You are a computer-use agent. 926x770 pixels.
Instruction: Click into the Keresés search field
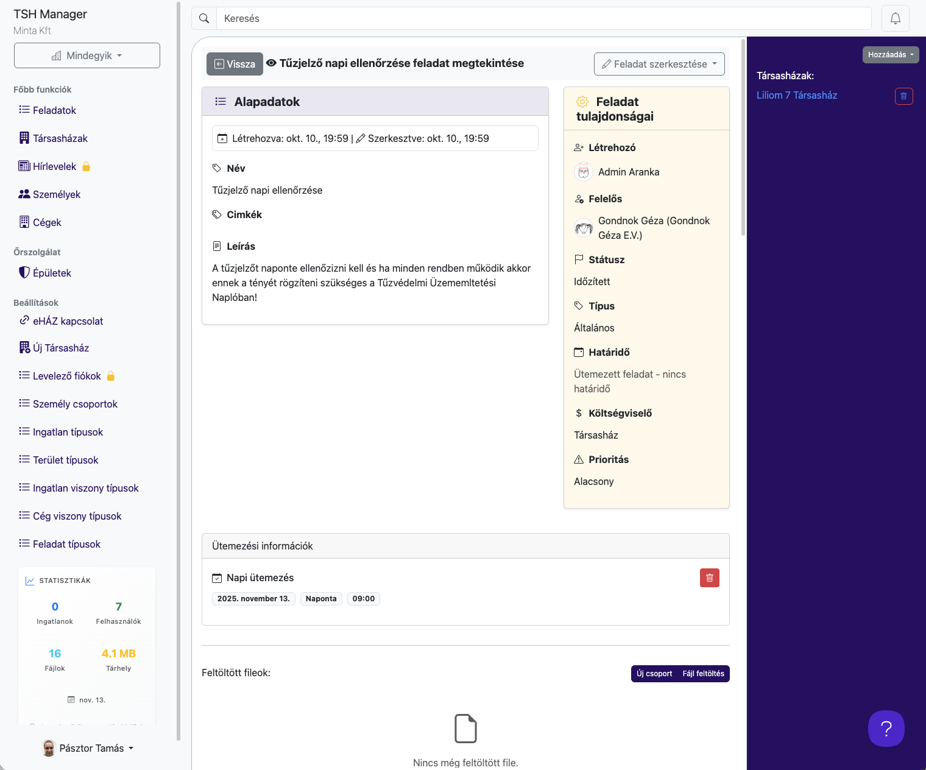(x=542, y=18)
